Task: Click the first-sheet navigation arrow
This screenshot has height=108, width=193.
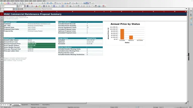Action: pos(2,105)
